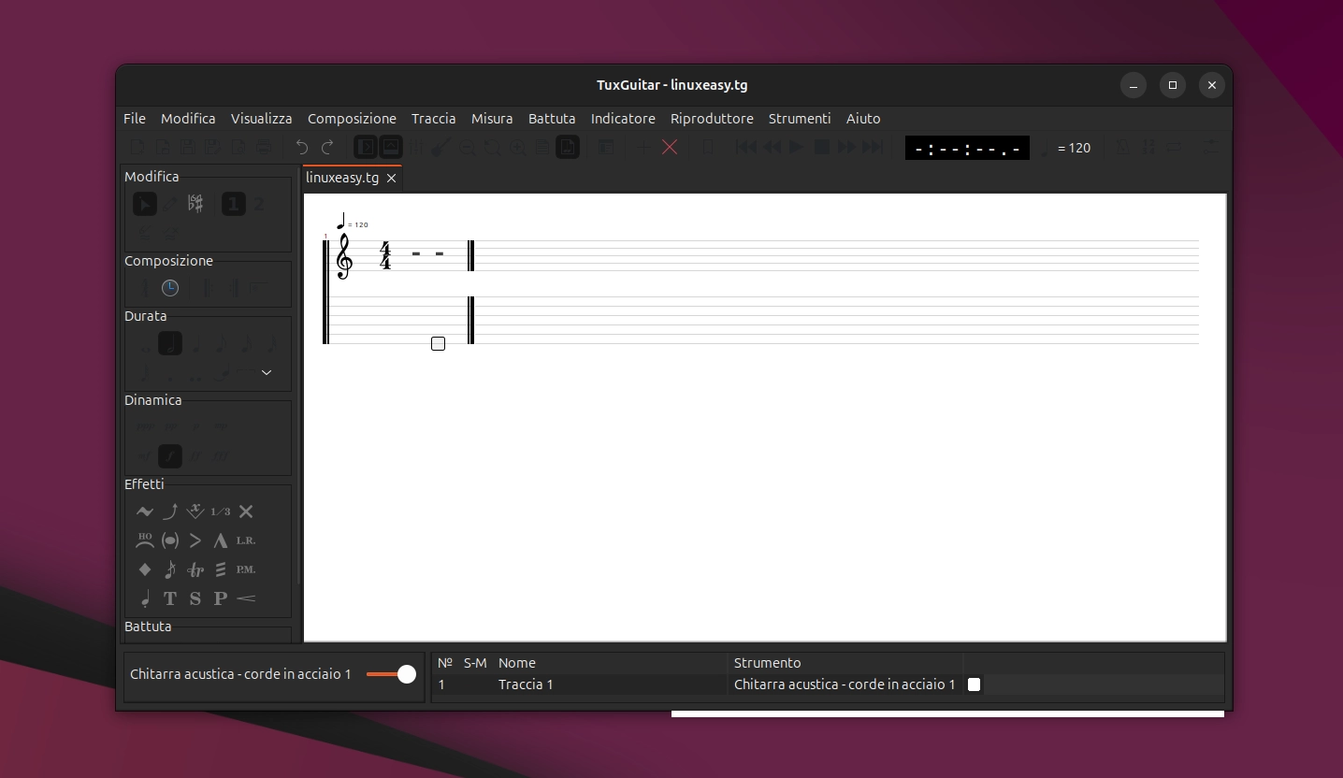Toggle the forte dynamic in Dinamica
Image resolution: width=1343 pixels, height=778 pixels.
[170, 456]
